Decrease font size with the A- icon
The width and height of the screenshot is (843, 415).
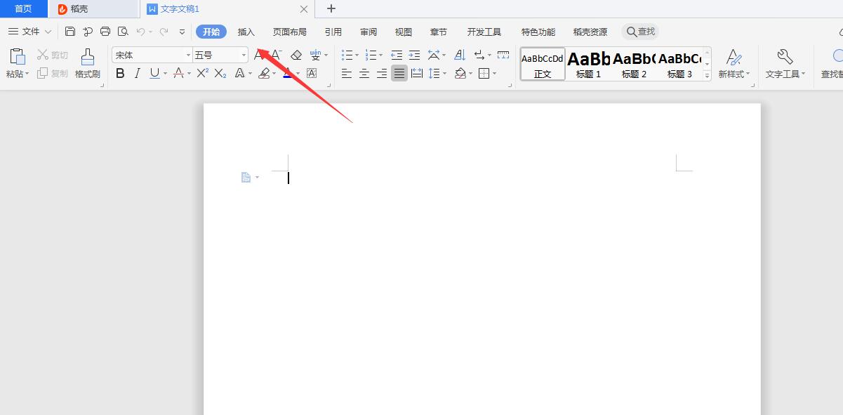275,54
